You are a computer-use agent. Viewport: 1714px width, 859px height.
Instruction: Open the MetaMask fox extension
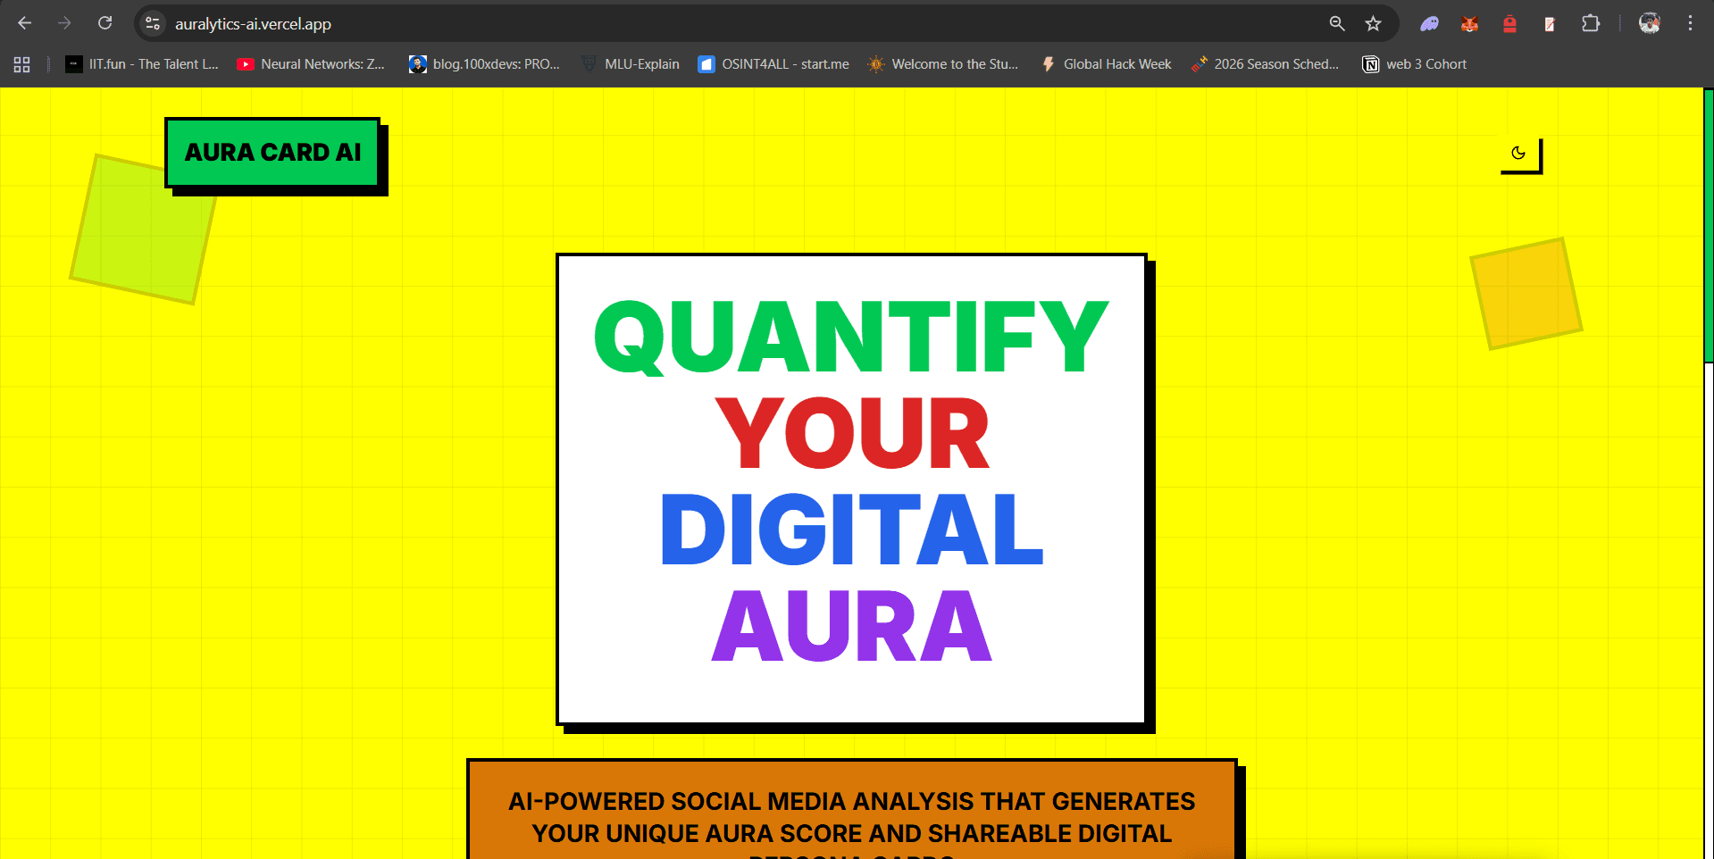point(1468,24)
